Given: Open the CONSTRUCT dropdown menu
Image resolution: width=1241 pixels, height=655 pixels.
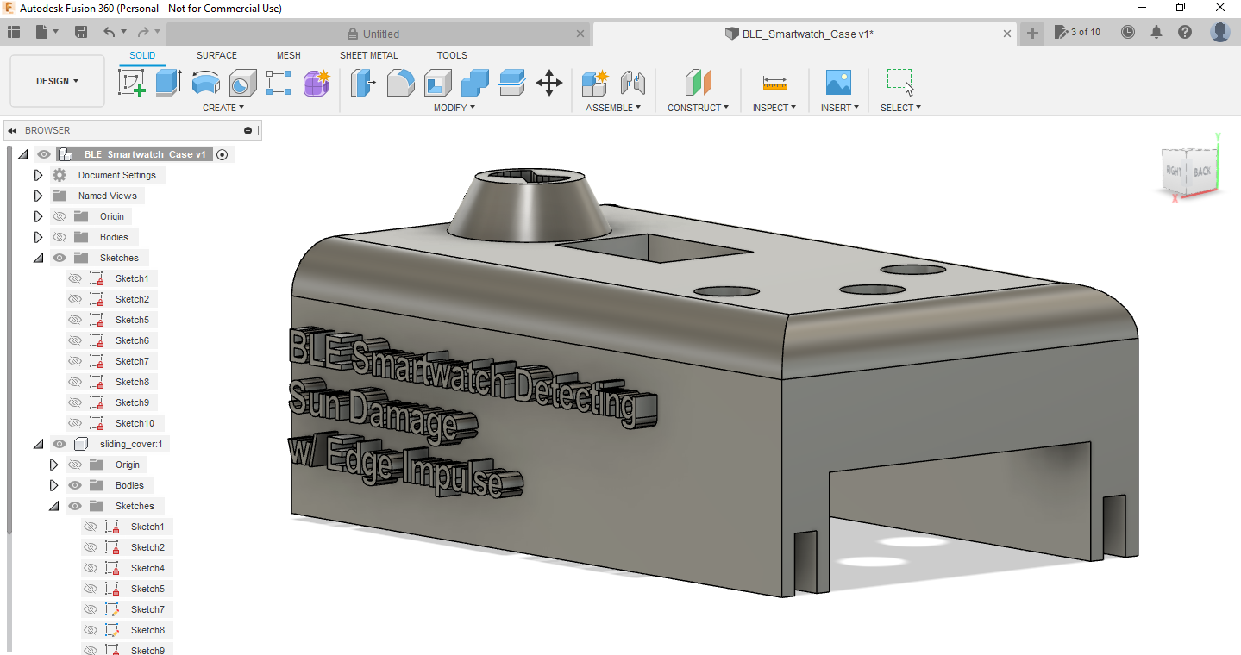Looking at the screenshot, I should point(699,108).
